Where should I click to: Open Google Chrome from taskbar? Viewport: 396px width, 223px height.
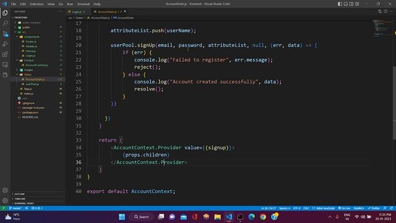pos(262,217)
